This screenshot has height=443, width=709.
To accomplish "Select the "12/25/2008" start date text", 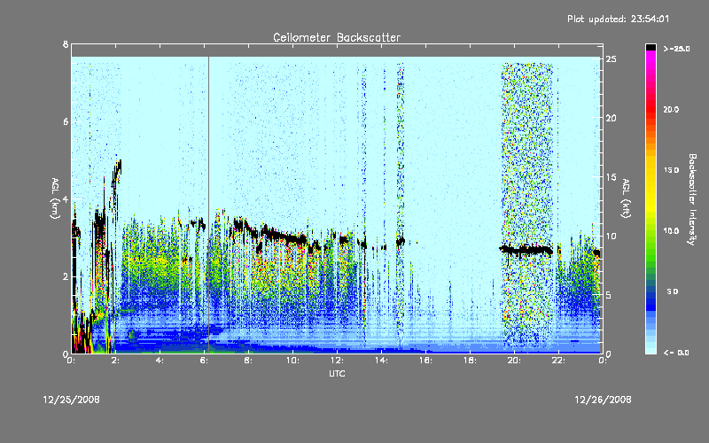I will coord(71,400).
